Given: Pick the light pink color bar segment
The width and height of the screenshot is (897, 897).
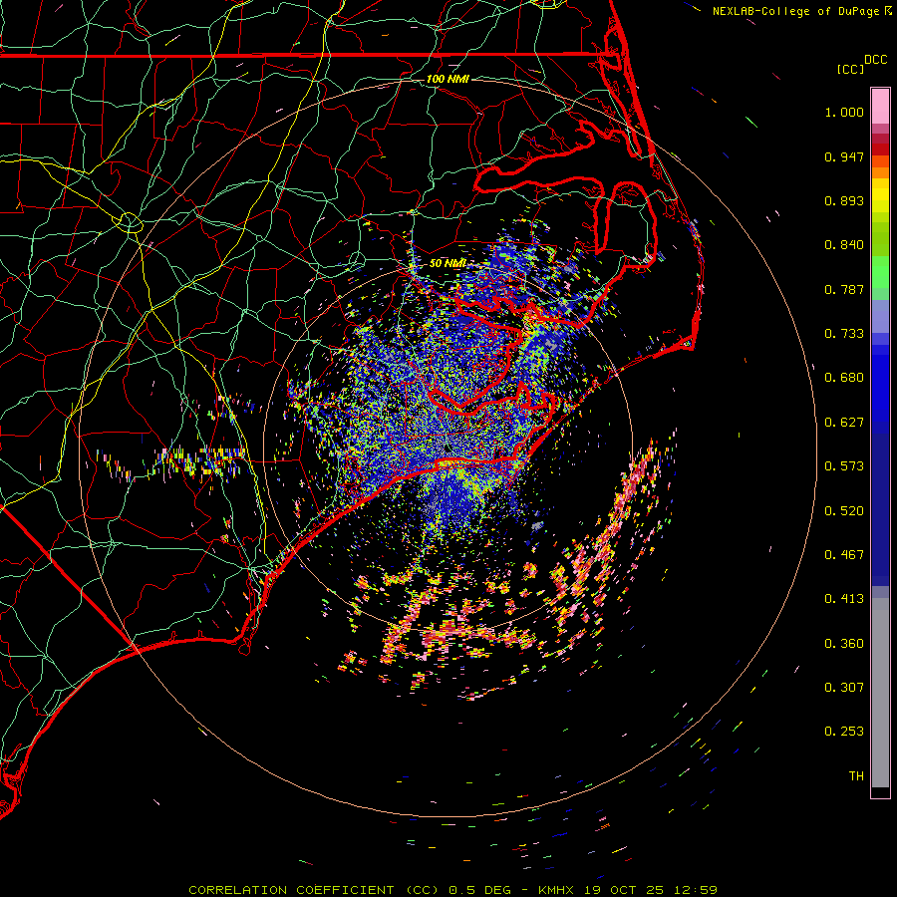Looking at the screenshot, I should click(880, 107).
